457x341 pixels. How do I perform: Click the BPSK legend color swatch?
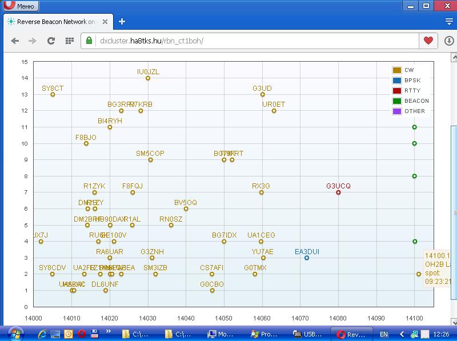pyautogui.click(x=396, y=80)
